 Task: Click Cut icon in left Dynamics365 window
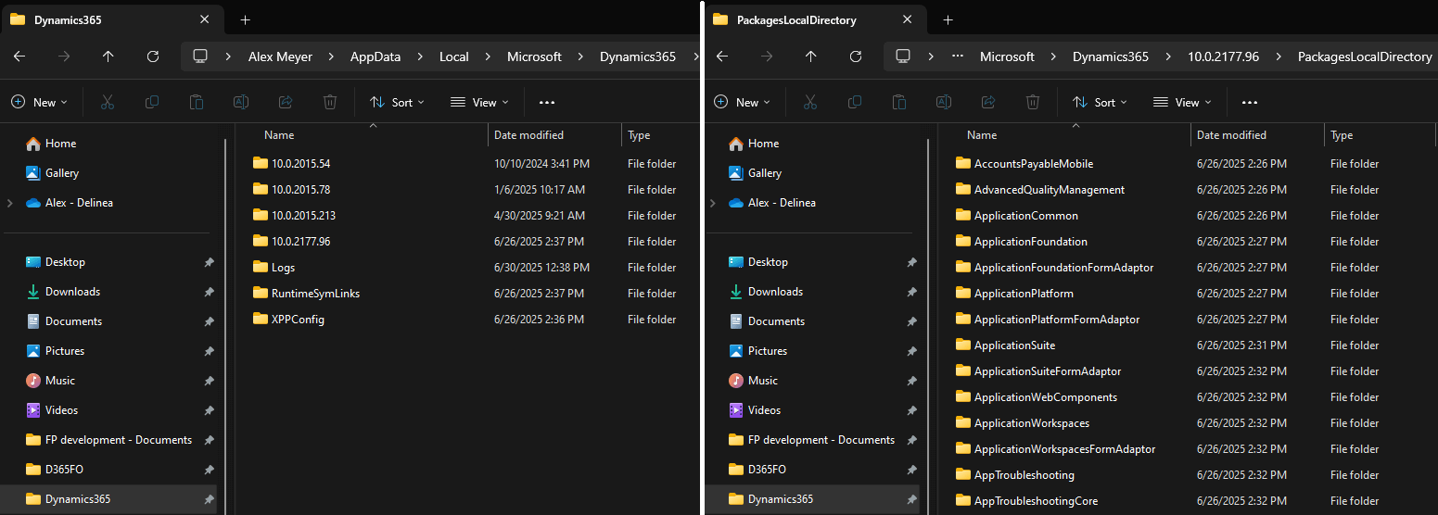coord(108,103)
